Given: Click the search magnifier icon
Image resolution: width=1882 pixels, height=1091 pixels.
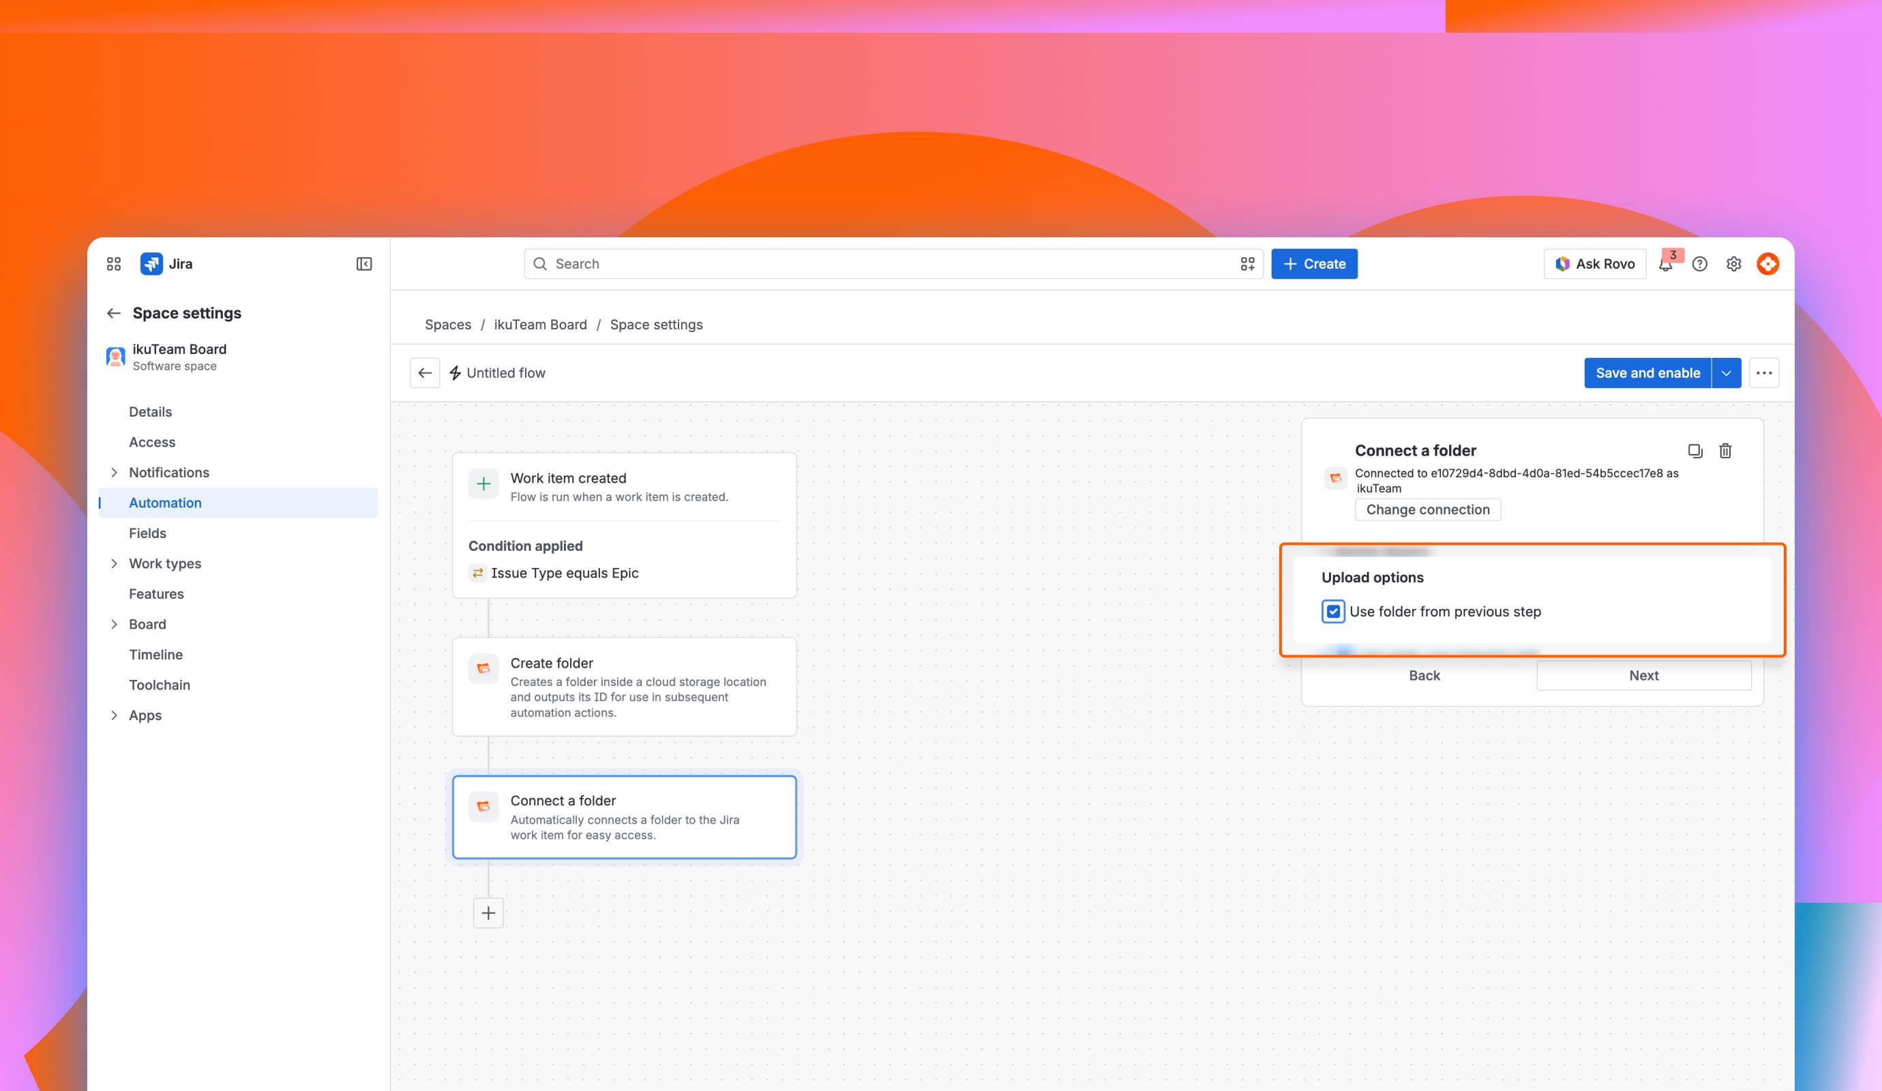Looking at the screenshot, I should tap(540, 264).
